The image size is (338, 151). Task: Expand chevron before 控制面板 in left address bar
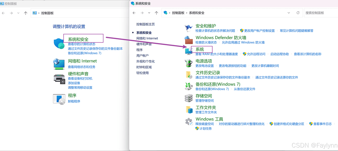39,13
